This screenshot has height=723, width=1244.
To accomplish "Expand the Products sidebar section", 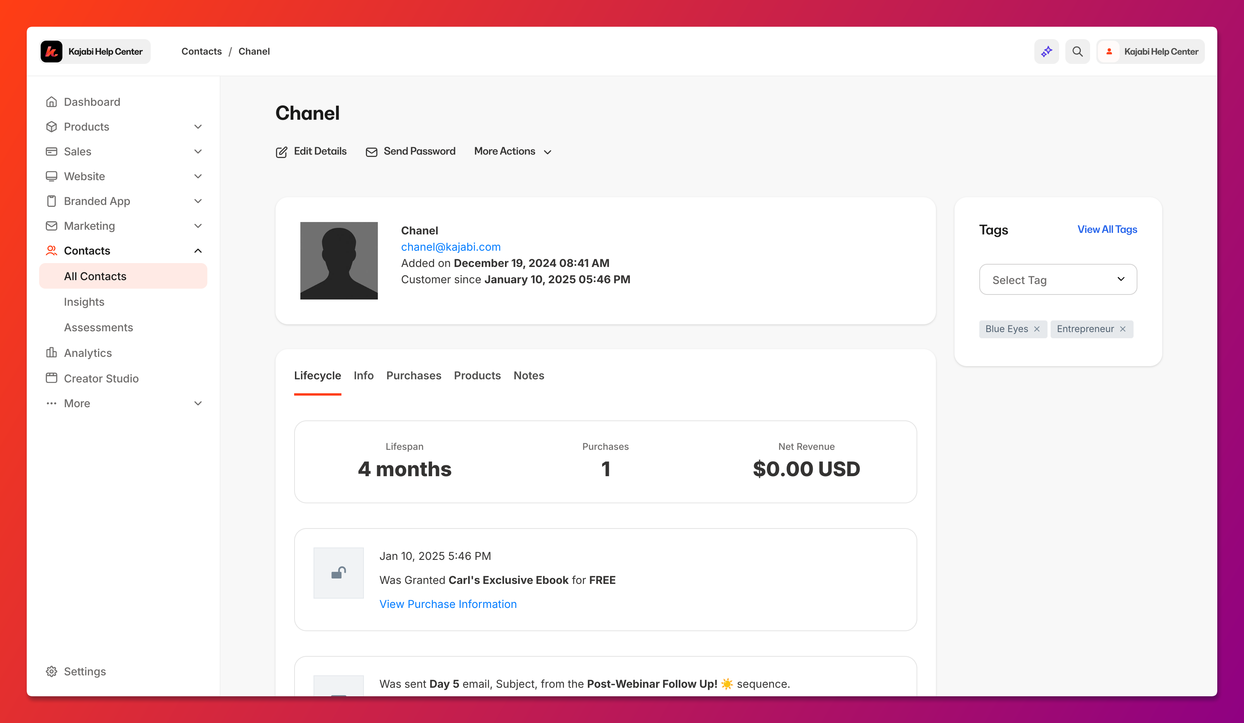I will 198,127.
